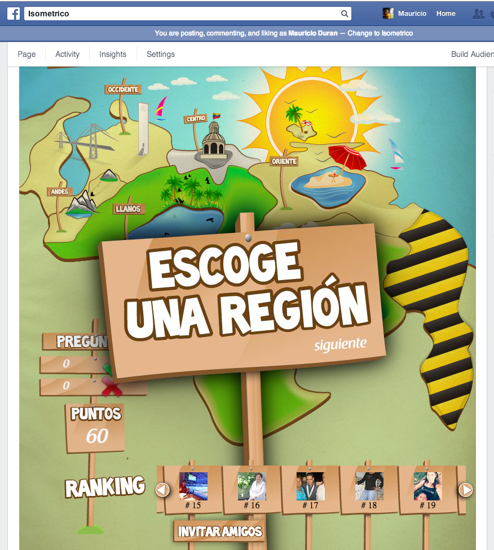Click the Facebook logo icon
494x550 pixels.
pyautogui.click(x=14, y=14)
